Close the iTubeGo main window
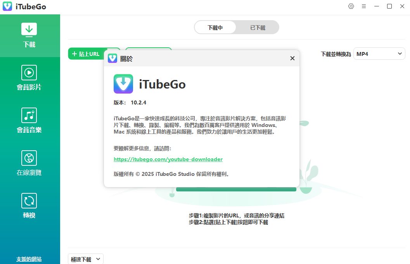 pyautogui.click(x=402, y=6)
